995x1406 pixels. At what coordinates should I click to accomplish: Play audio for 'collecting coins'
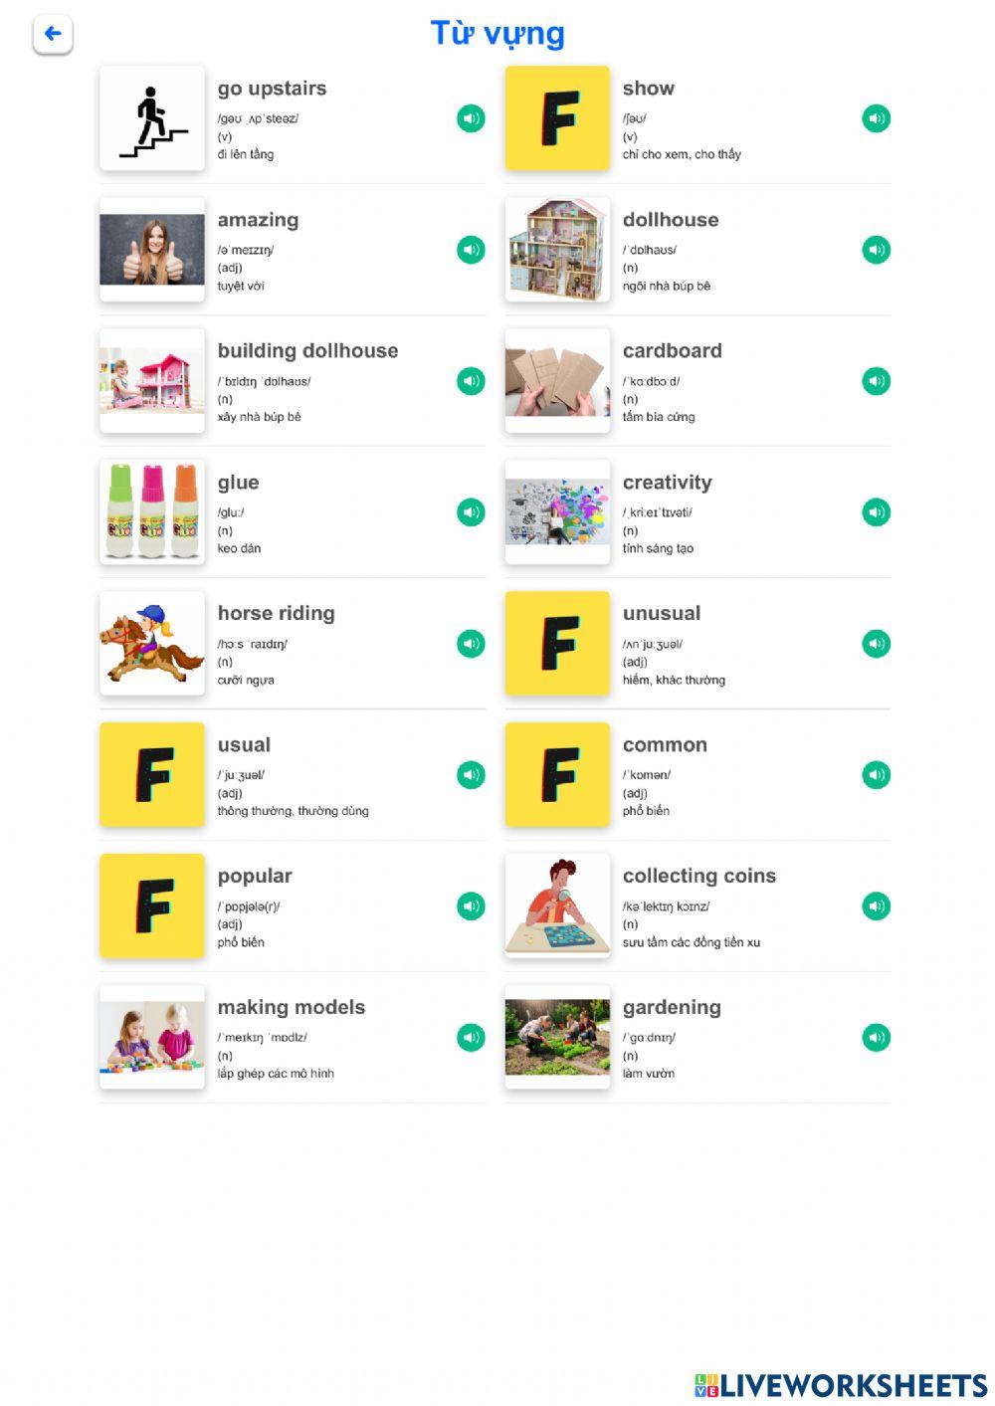tap(876, 906)
